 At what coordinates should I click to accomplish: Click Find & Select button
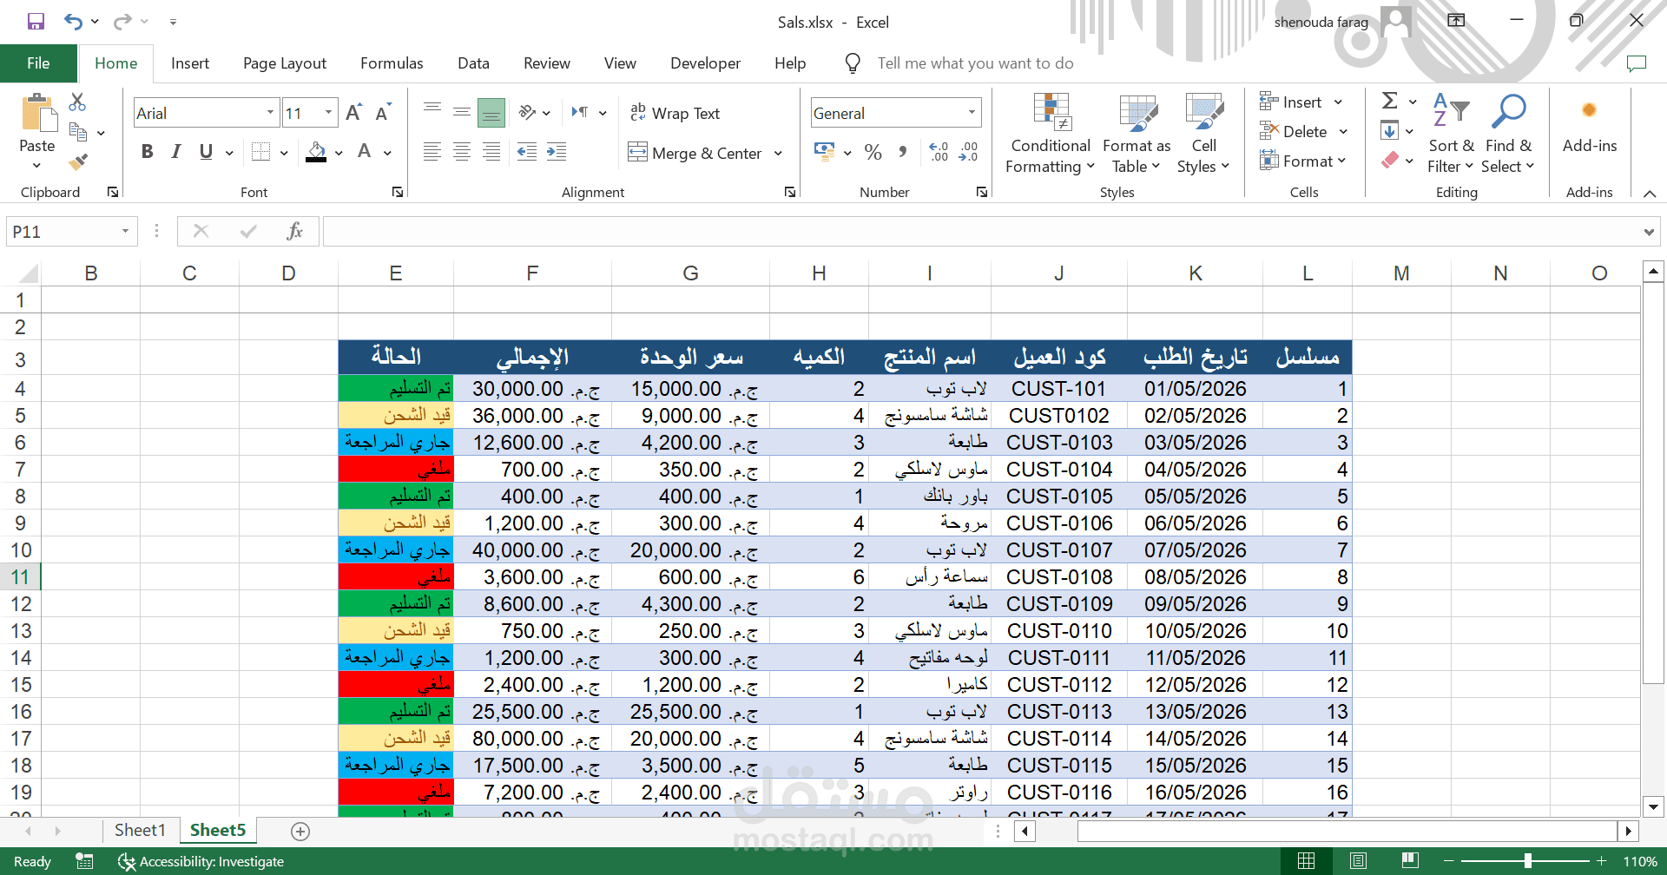pyautogui.click(x=1508, y=133)
